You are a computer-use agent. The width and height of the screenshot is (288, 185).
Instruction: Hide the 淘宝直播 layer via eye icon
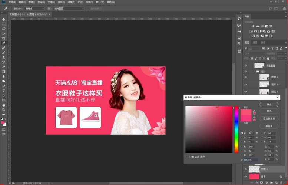coord(245,65)
